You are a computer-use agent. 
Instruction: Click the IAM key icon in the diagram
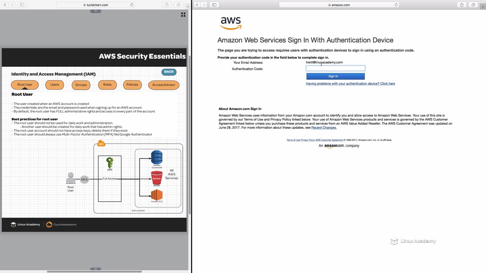coord(110,163)
